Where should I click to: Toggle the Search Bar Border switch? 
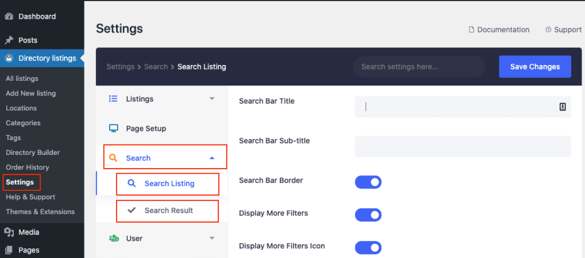pos(368,182)
